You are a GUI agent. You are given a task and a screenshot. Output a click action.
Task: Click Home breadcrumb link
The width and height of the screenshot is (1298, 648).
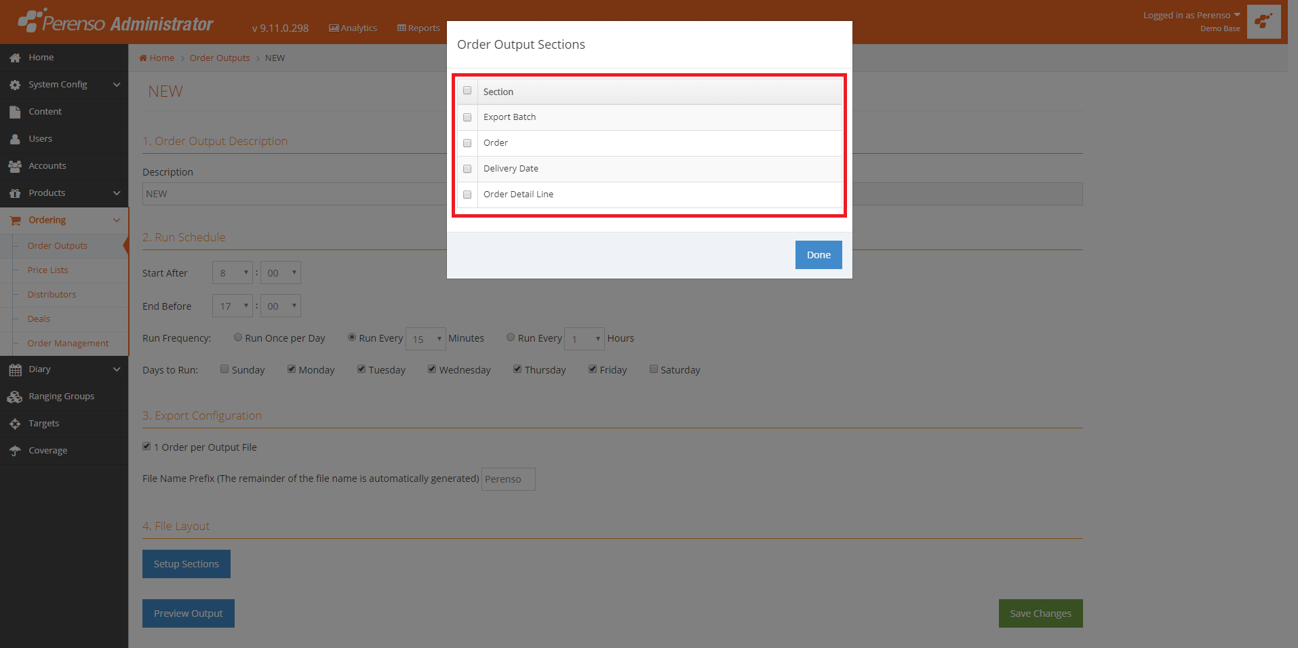[162, 58]
